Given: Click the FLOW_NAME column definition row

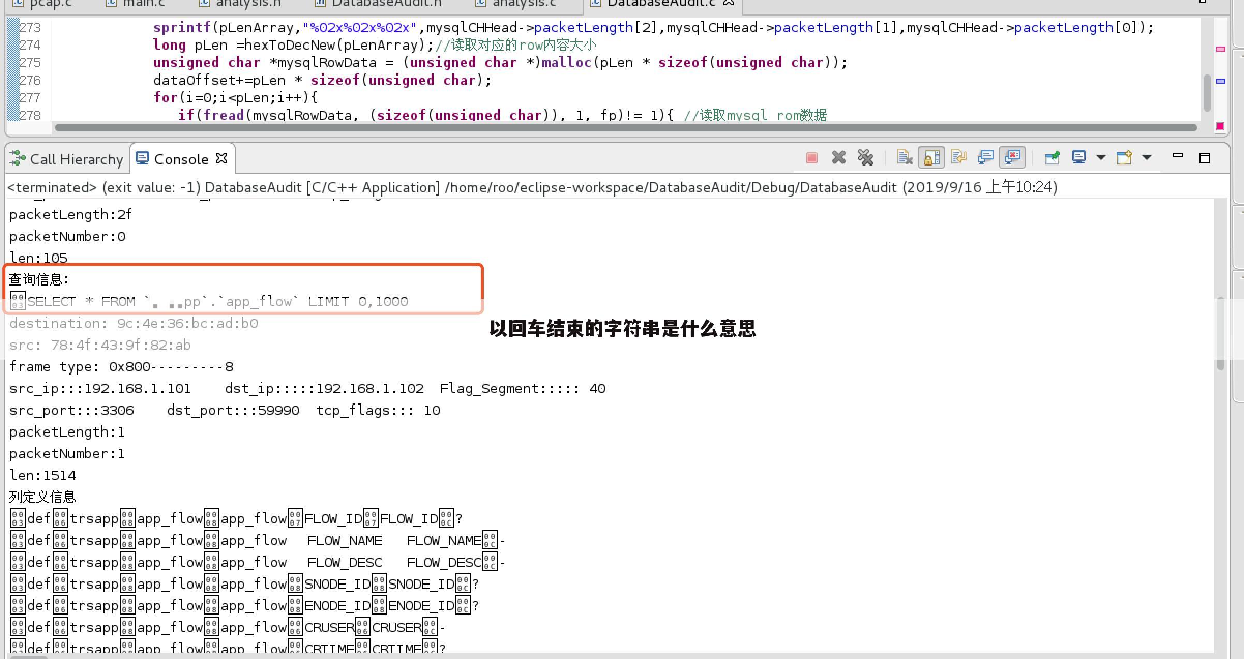Looking at the screenshot, I should 257,541.
